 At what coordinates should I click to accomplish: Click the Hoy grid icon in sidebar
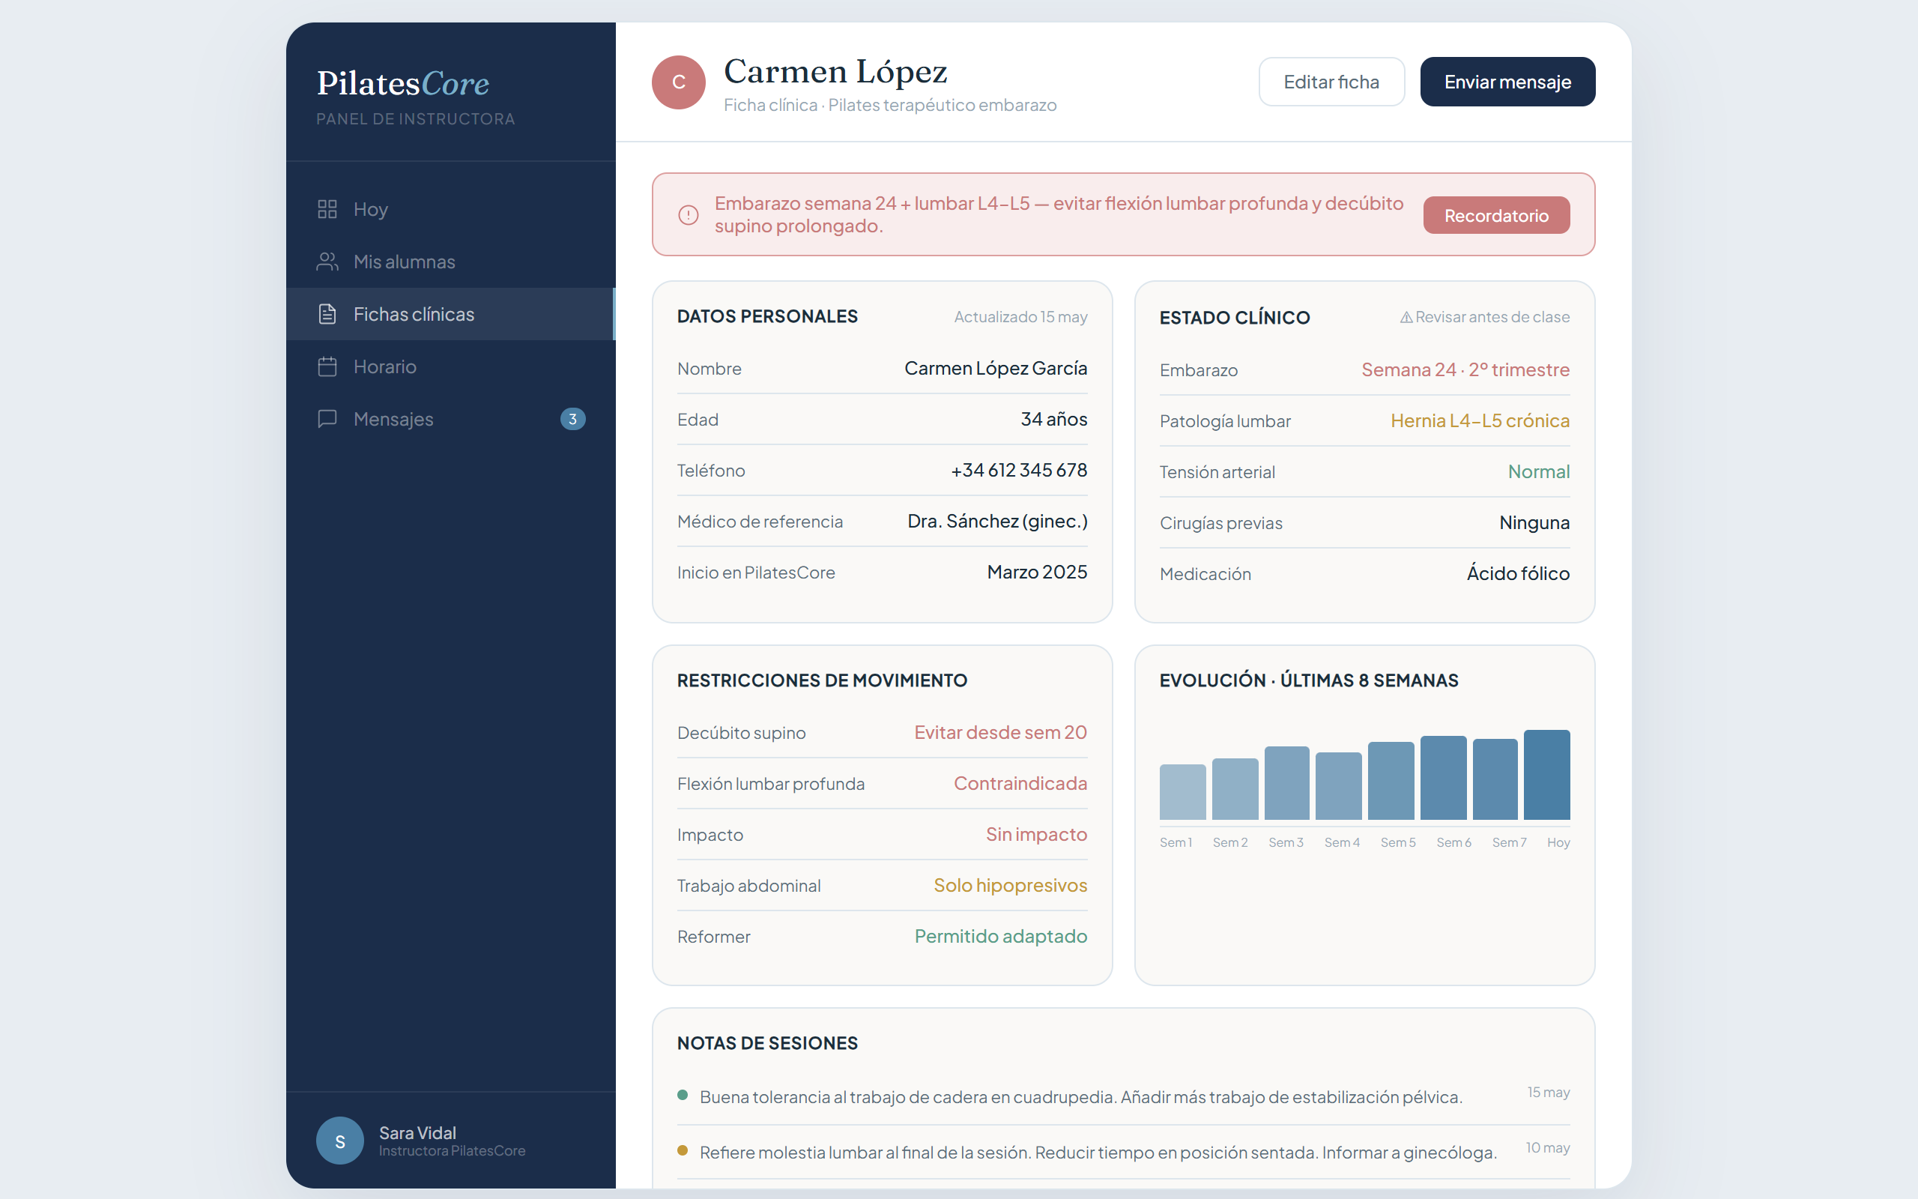pos(327,209)
